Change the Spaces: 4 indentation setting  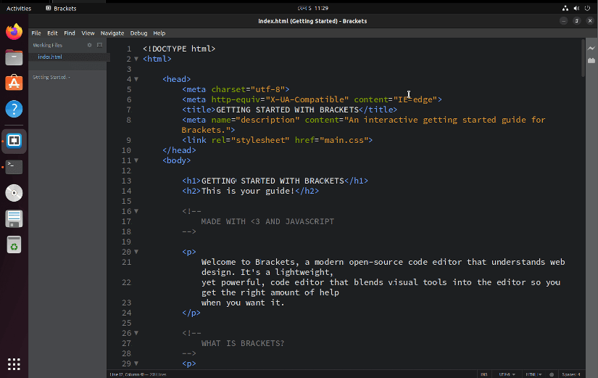click(571, 374)
